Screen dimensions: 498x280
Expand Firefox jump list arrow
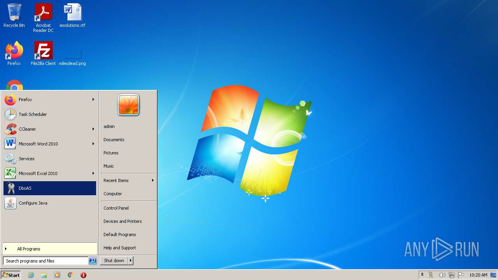click(93, 100)
